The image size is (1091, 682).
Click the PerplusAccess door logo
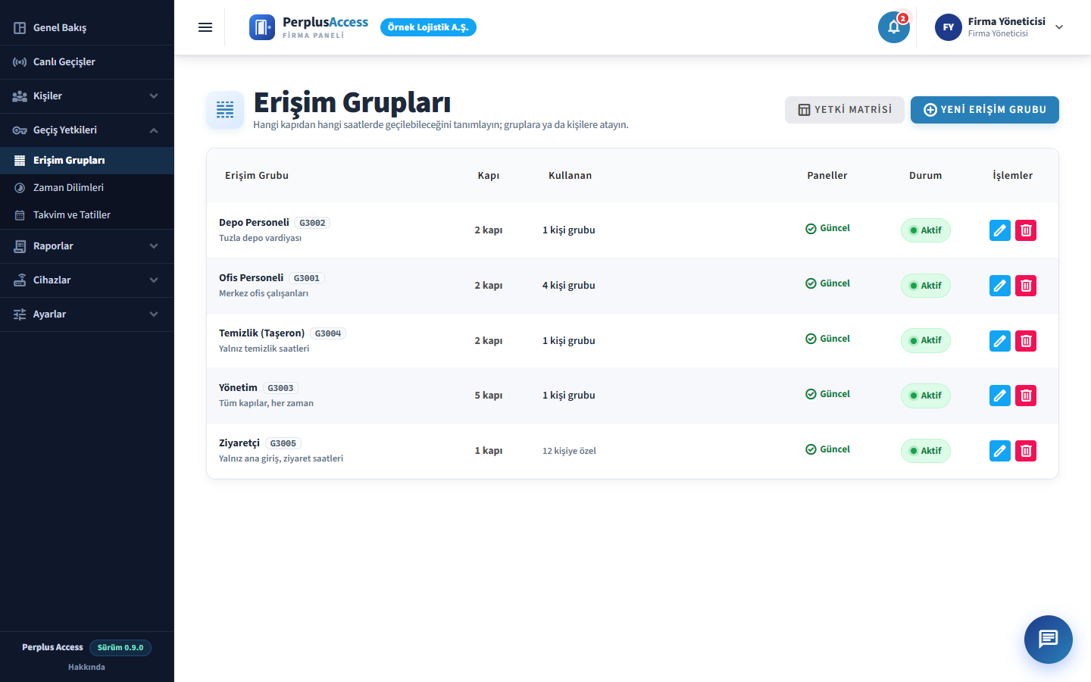coord(262,27)
